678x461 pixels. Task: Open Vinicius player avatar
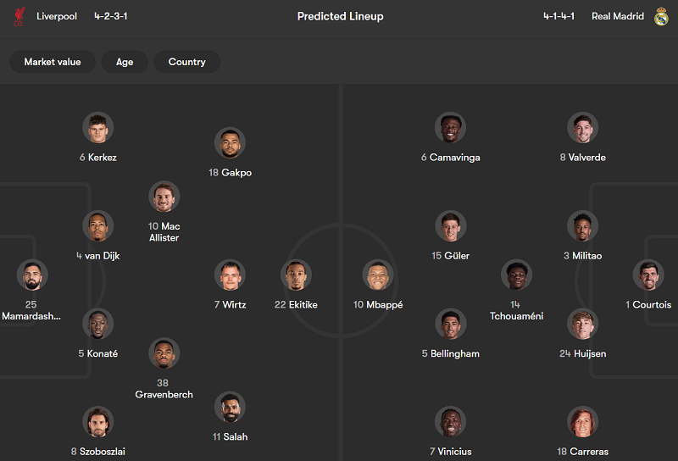pos(450,422)
